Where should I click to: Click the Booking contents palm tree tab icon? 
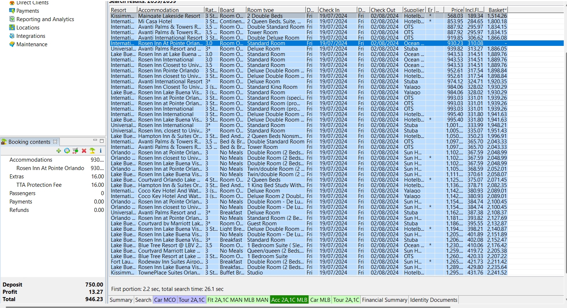(4, 142)
